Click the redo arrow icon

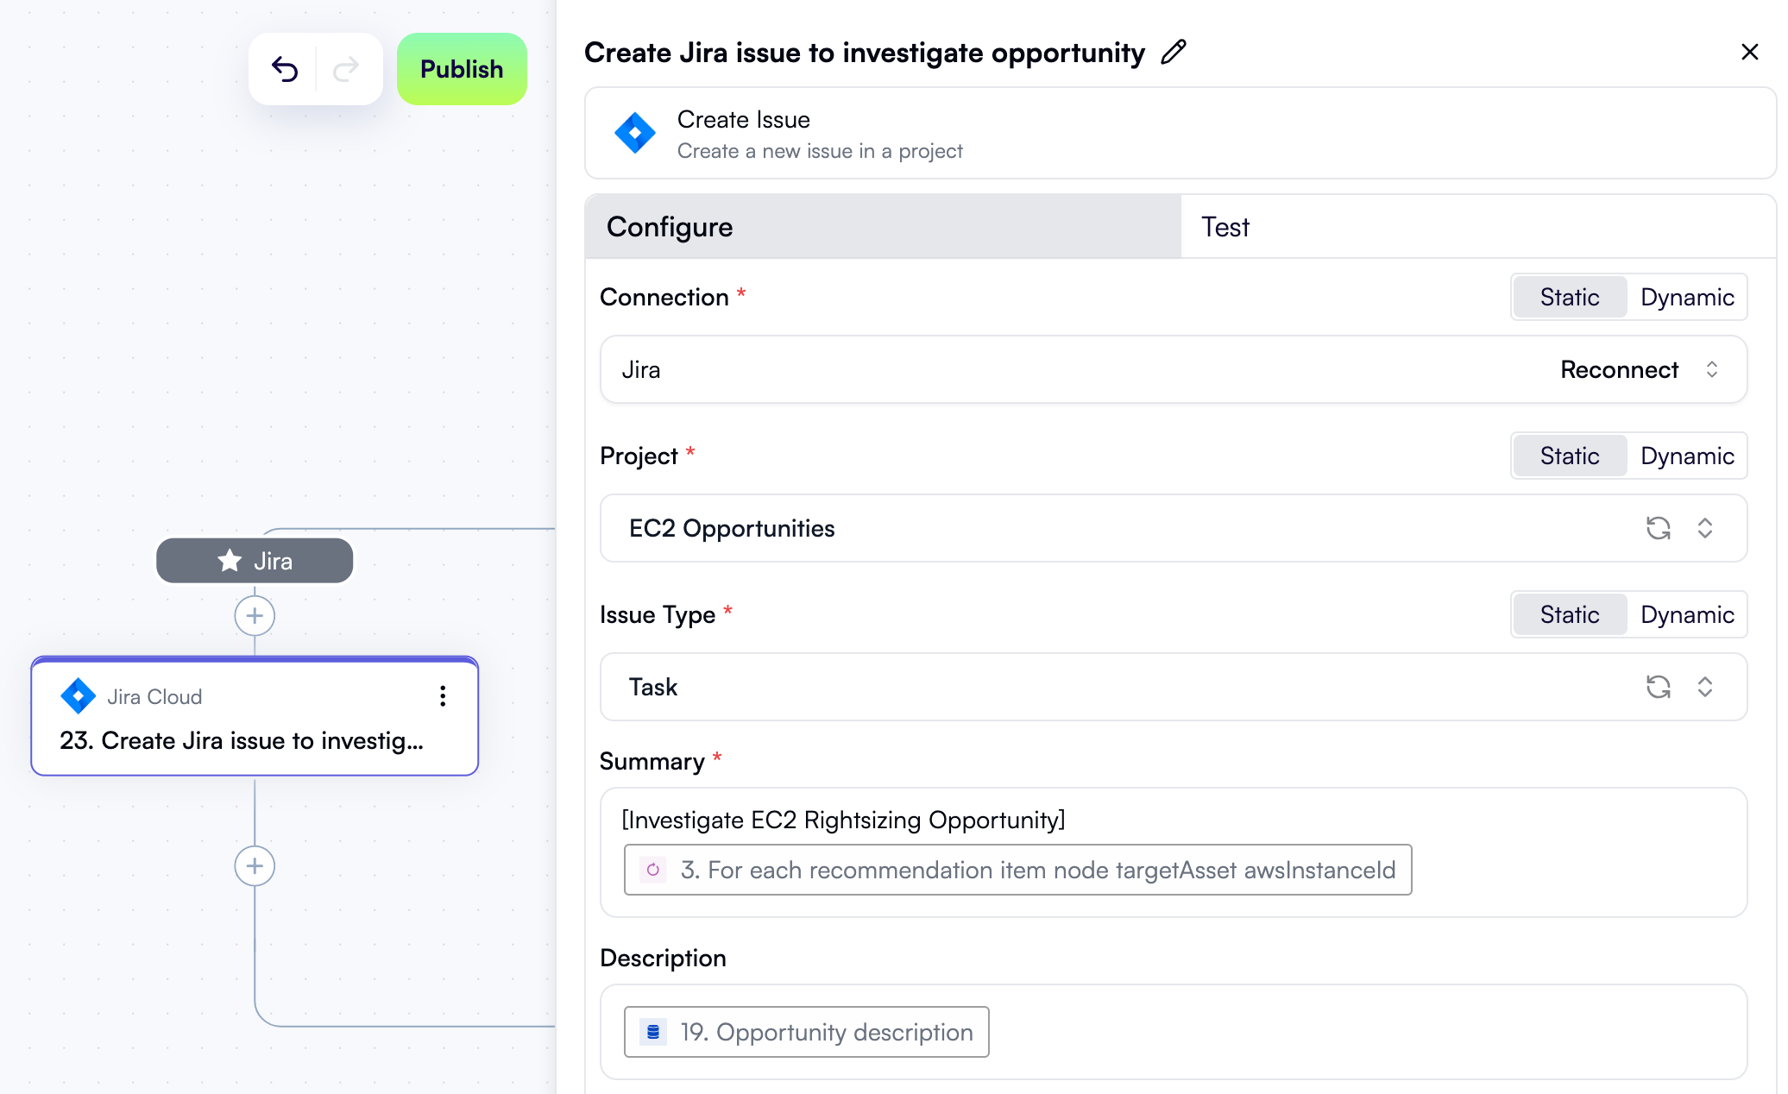tap(345, 68)
